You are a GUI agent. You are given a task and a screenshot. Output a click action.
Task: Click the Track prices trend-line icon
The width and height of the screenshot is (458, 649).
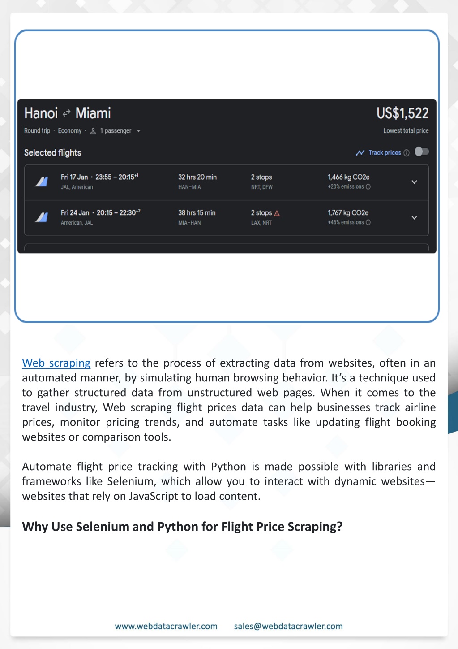coord(360,153)
